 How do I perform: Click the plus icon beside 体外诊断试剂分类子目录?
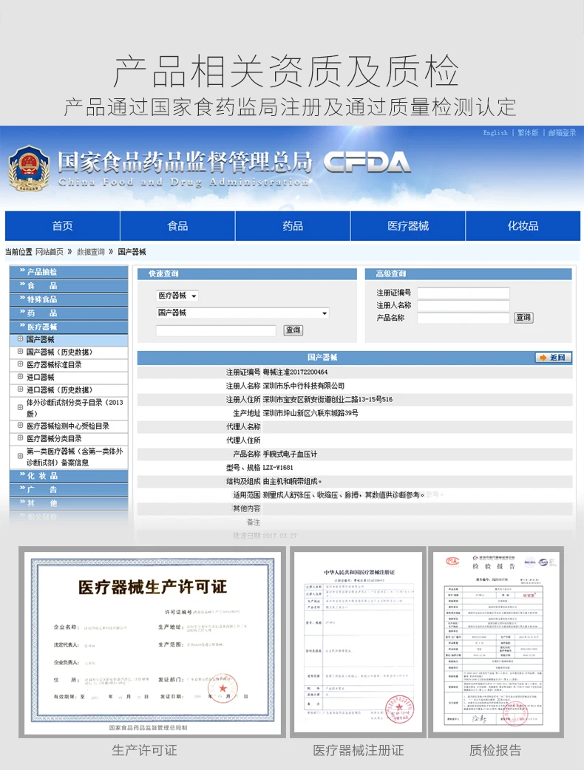click(x=20, y=408)
